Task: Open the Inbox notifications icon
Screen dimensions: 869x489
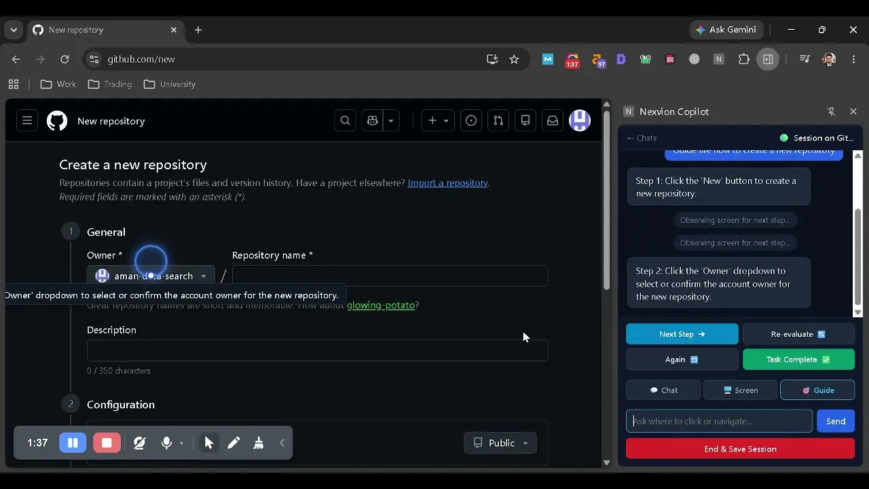Action: click(x=553, y=121)
